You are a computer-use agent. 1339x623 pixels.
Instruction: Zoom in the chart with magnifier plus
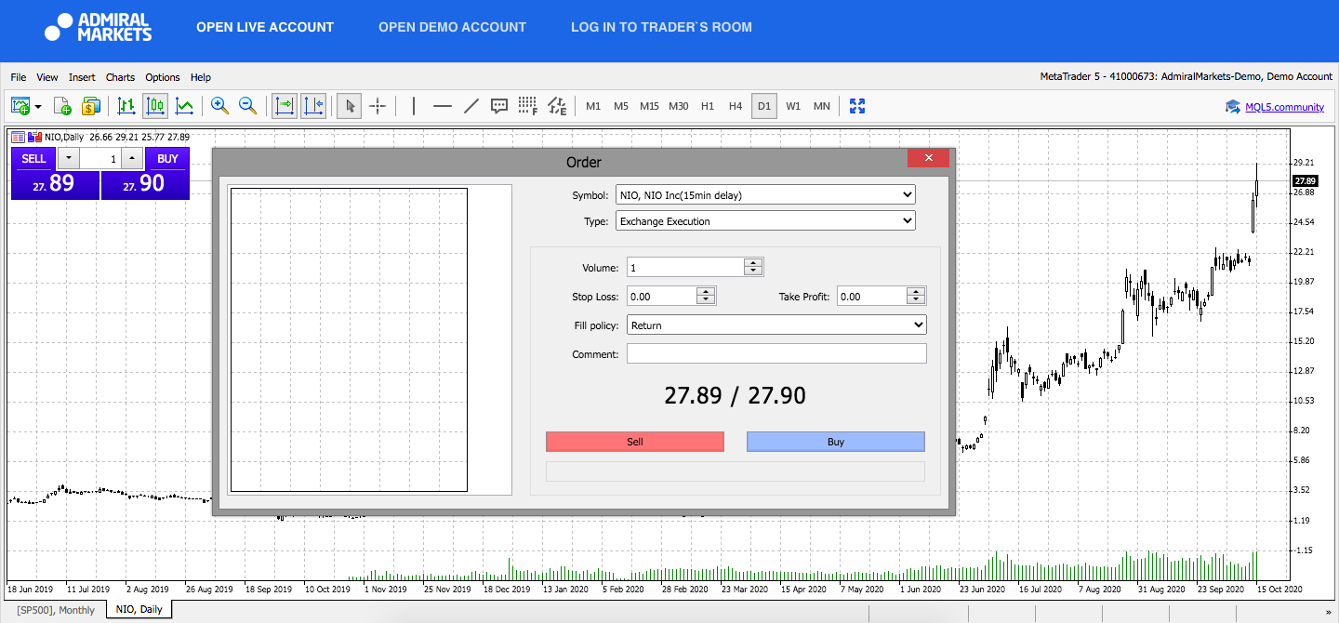(219, 106)
